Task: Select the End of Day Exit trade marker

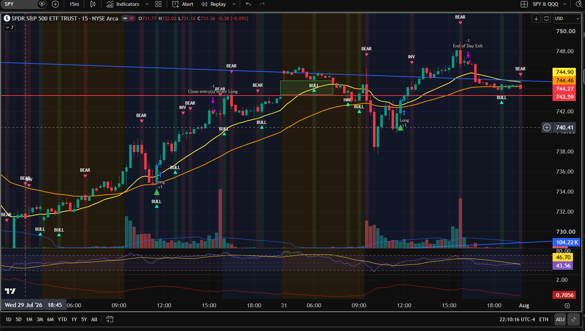Action: pos(467,46)
